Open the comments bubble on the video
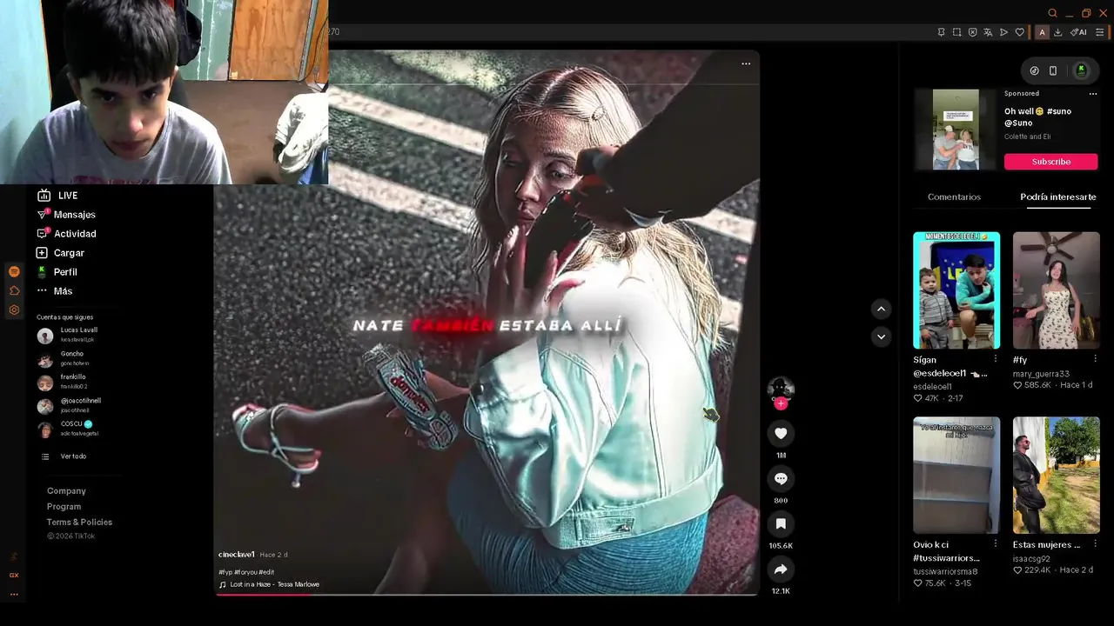This screenshot has width=1114, height=626. [781, 478]
